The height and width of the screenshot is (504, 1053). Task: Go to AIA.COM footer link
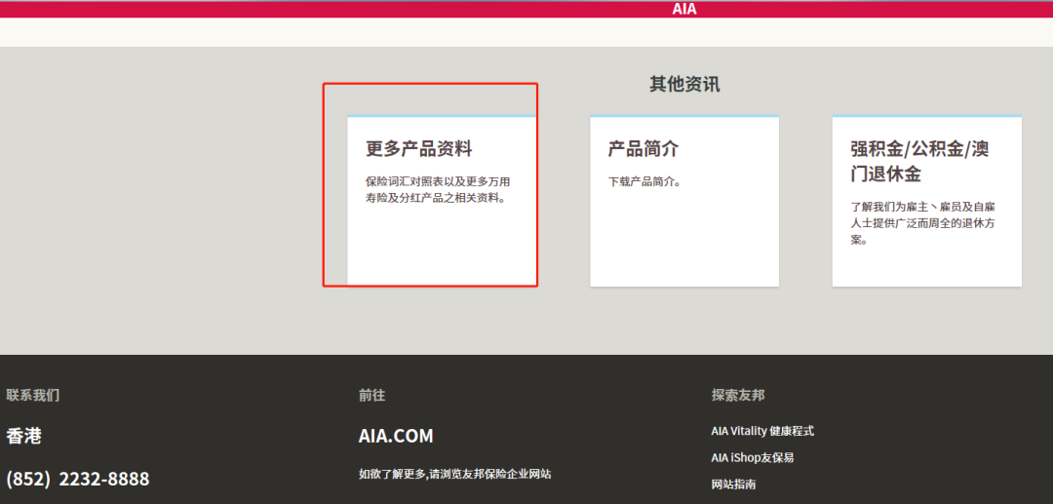[396, 436]
